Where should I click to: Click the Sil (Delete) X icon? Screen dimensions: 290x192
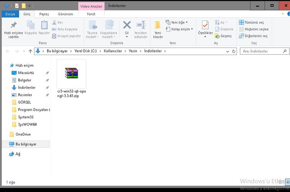[127, 25]
